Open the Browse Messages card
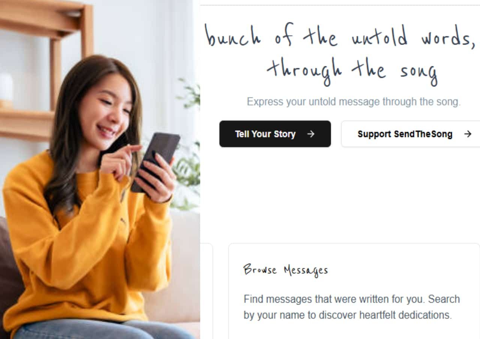Viewport: 480px width, 339px height. point(354,291)
